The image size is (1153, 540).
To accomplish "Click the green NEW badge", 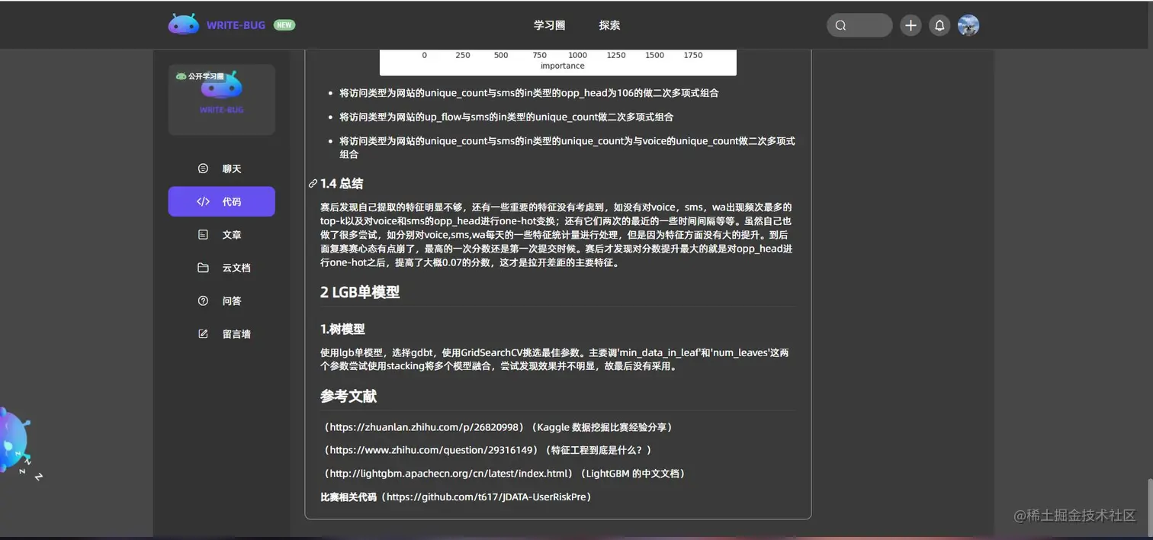I will (284, 25).
